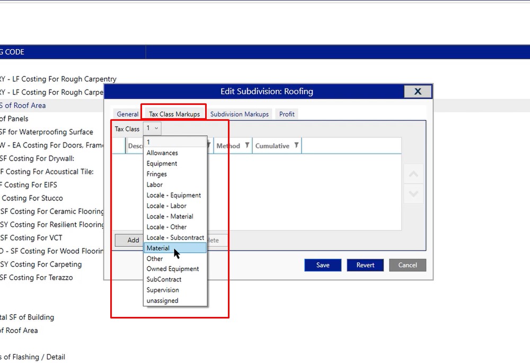Pick the Fringes tax class option
This screenshot has height=363, width=530.
(x=157, y=174)
